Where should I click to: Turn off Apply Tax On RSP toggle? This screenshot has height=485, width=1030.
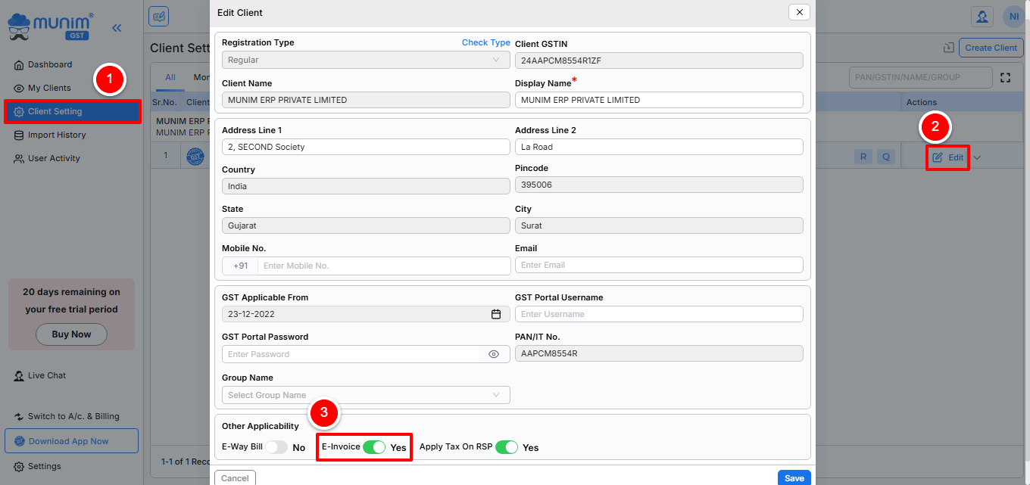click(x=507, y=447)
